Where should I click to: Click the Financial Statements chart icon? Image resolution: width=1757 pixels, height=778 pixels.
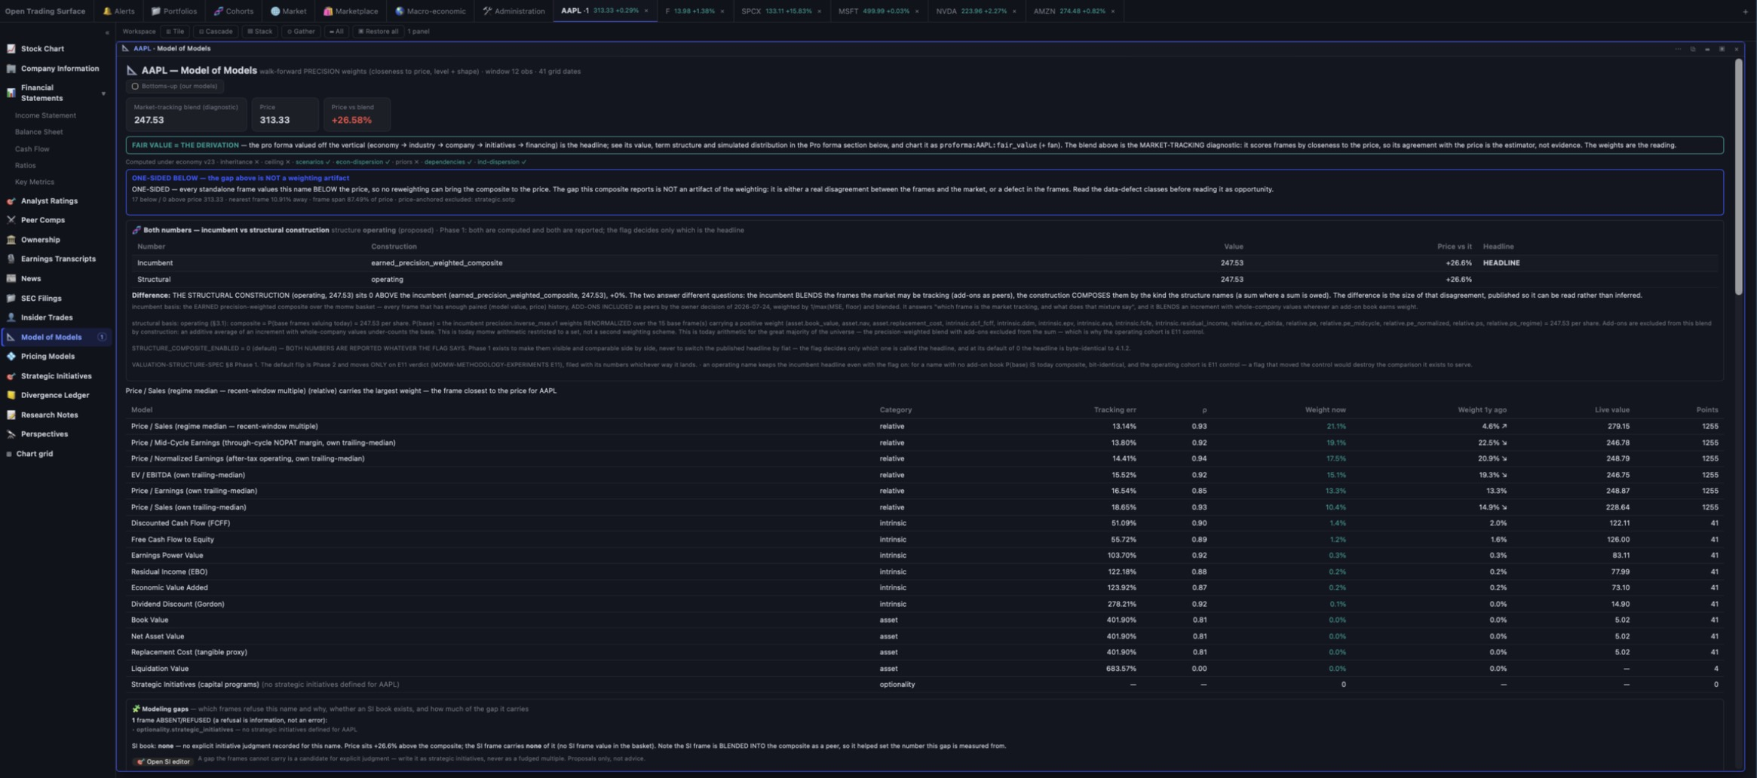11,93
